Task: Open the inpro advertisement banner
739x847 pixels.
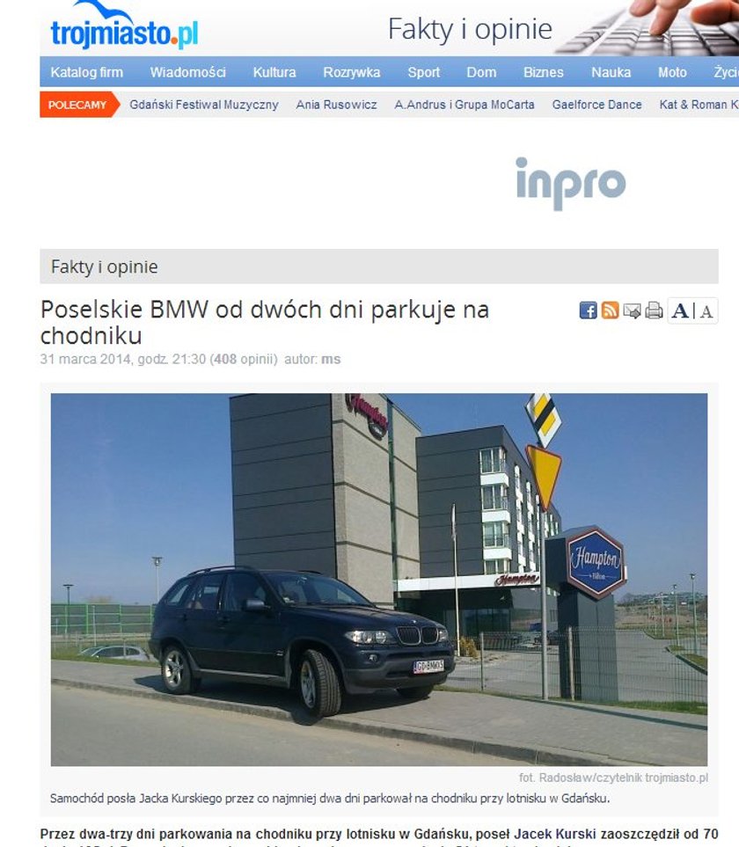Action: (x=571, y=184)
